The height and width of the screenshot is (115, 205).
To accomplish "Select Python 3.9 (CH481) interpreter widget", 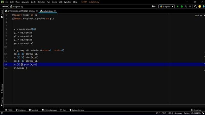I will [x=192, y=113].
